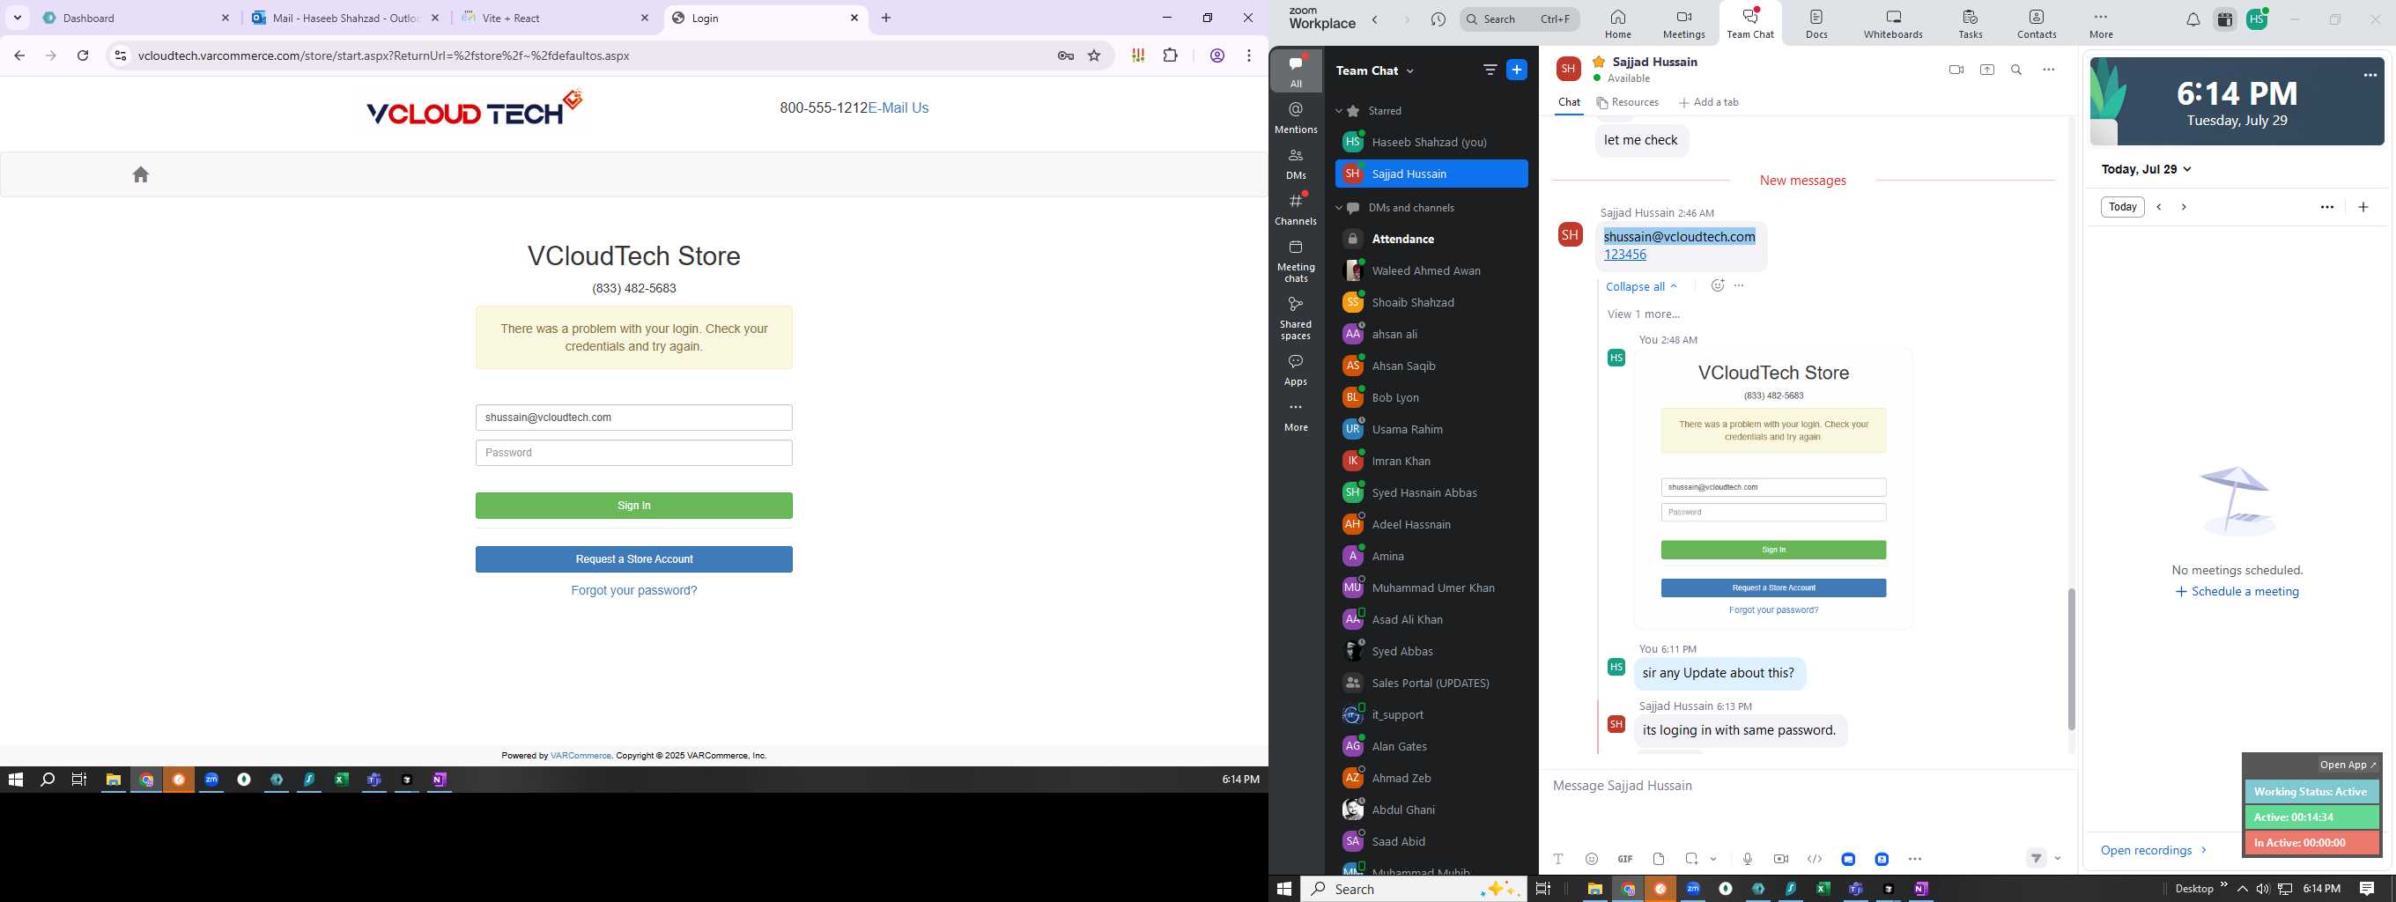Image resolution: width=2396 pixels, height=902 pixels.
Task: Open text formatting in message composer
Action: coord(1558,859)
